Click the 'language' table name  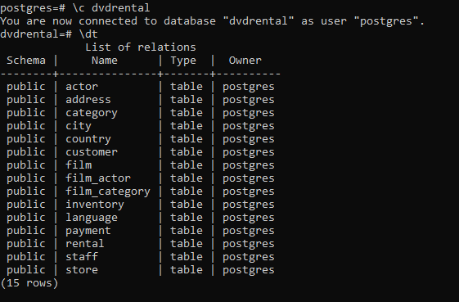click(92, 218)
